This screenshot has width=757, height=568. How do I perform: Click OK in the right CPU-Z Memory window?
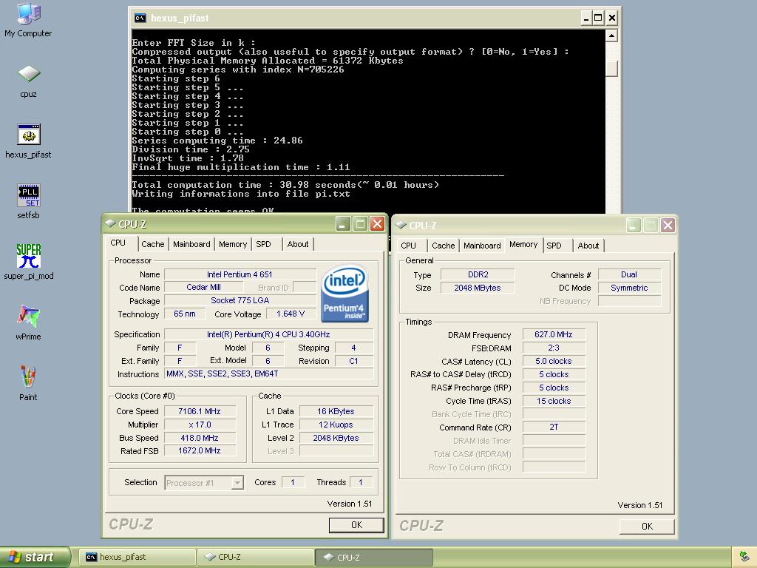tap(647, 527)
